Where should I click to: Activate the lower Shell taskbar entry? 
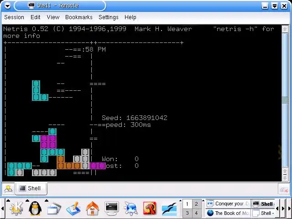[x=263, y=213]
